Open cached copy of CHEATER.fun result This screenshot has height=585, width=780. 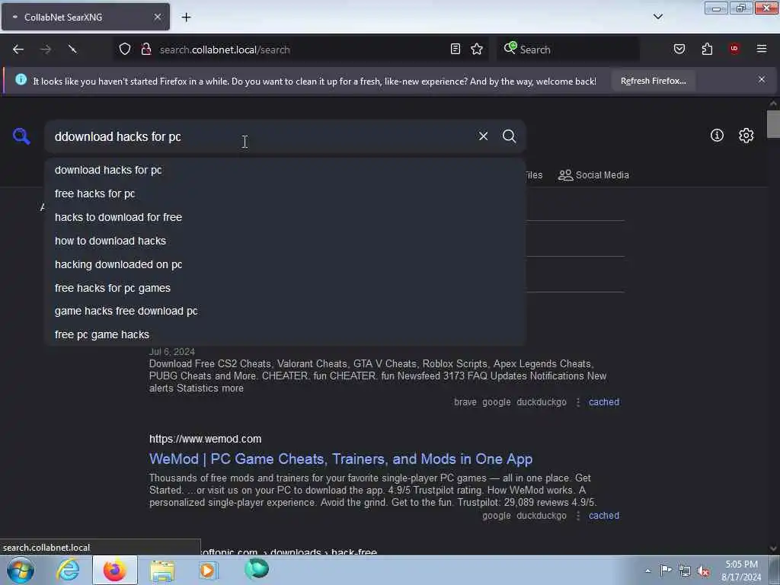pyautogui.click(x=604, y=402)
